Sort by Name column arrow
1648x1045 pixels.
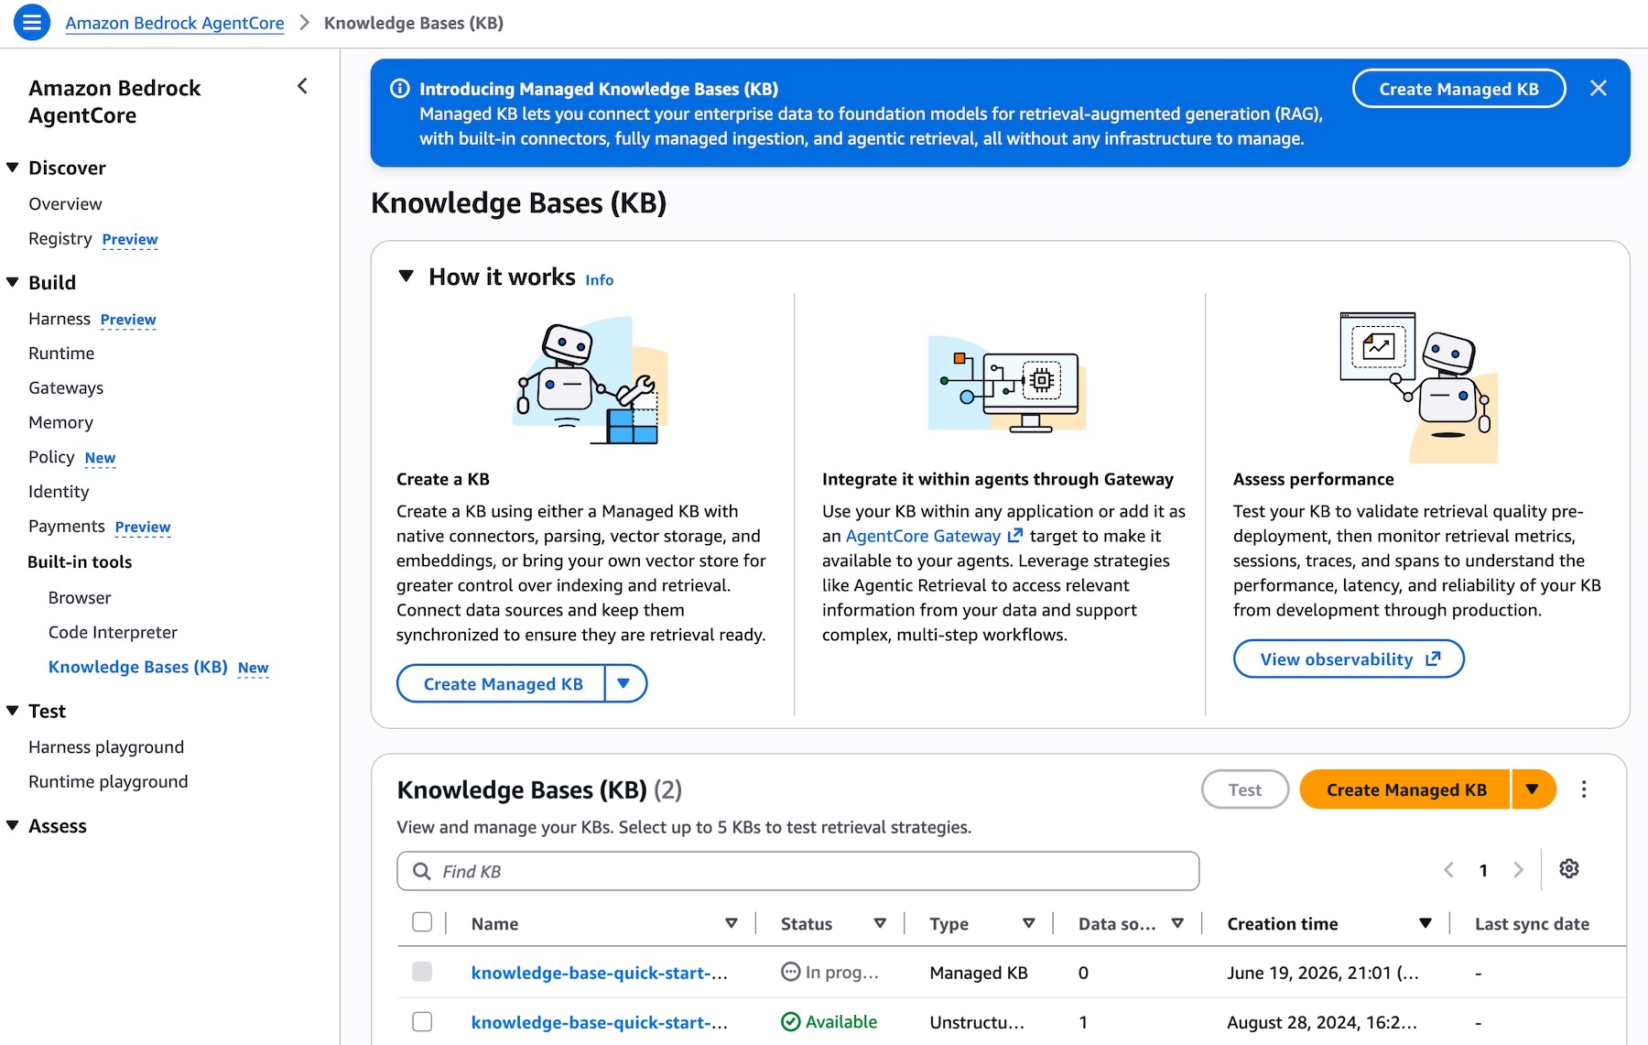tap(732, 923)
